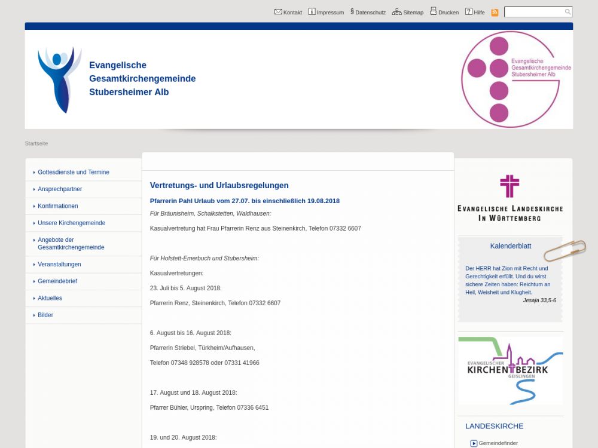Open Impressum via its info icon
This screenshot has width=598, height=448.
312,12
